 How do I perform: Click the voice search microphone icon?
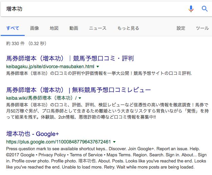coord(191,9)
